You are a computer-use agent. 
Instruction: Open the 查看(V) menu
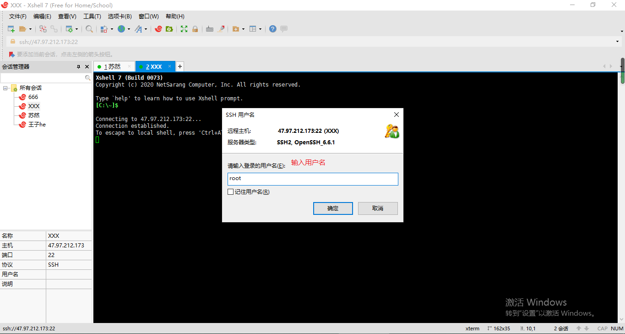click(x=67, y=16)
